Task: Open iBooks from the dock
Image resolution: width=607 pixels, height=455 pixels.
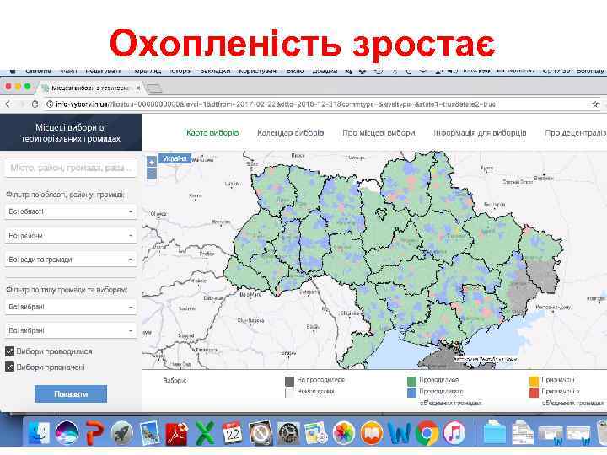Action: tap(371, 433)
